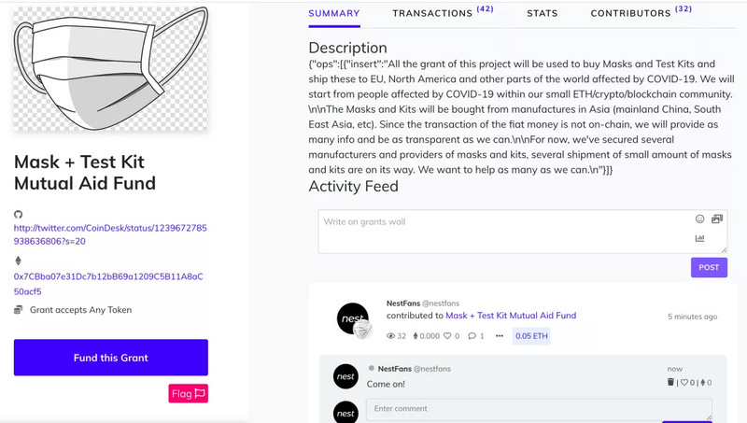Image resolution: width=747 pixels, height=423 pixels.
Task: Open the Stats tab
Action: pyautogui.click(x=543, y=13)
